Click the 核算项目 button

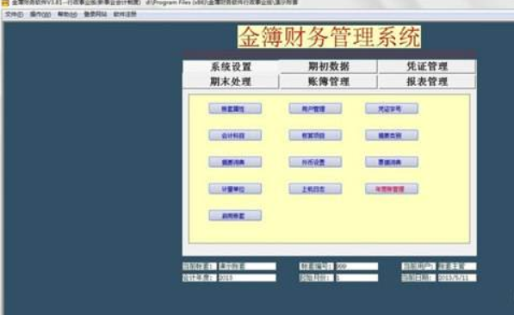click(315, 135)
